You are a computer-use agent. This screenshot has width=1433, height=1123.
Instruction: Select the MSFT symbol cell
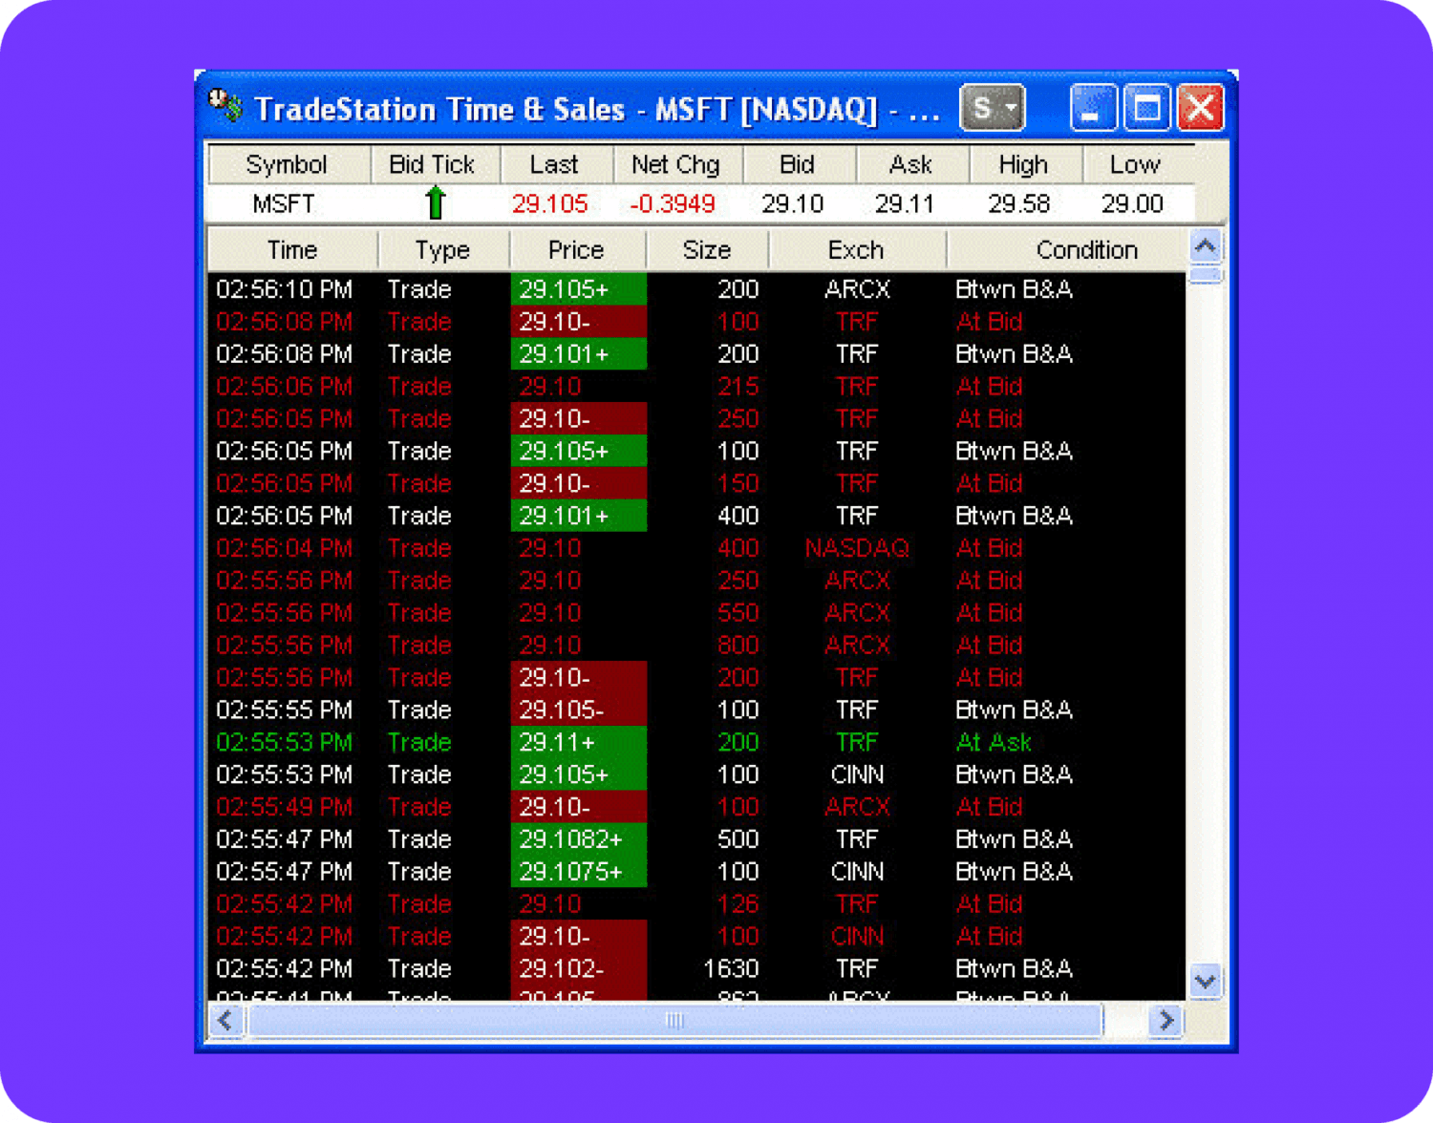(x=284, y=204)
